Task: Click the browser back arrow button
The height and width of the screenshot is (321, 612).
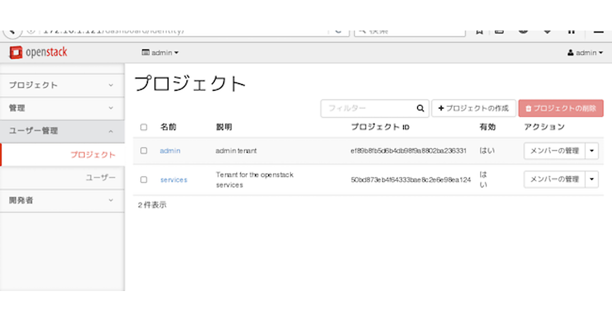Action: 11,32
